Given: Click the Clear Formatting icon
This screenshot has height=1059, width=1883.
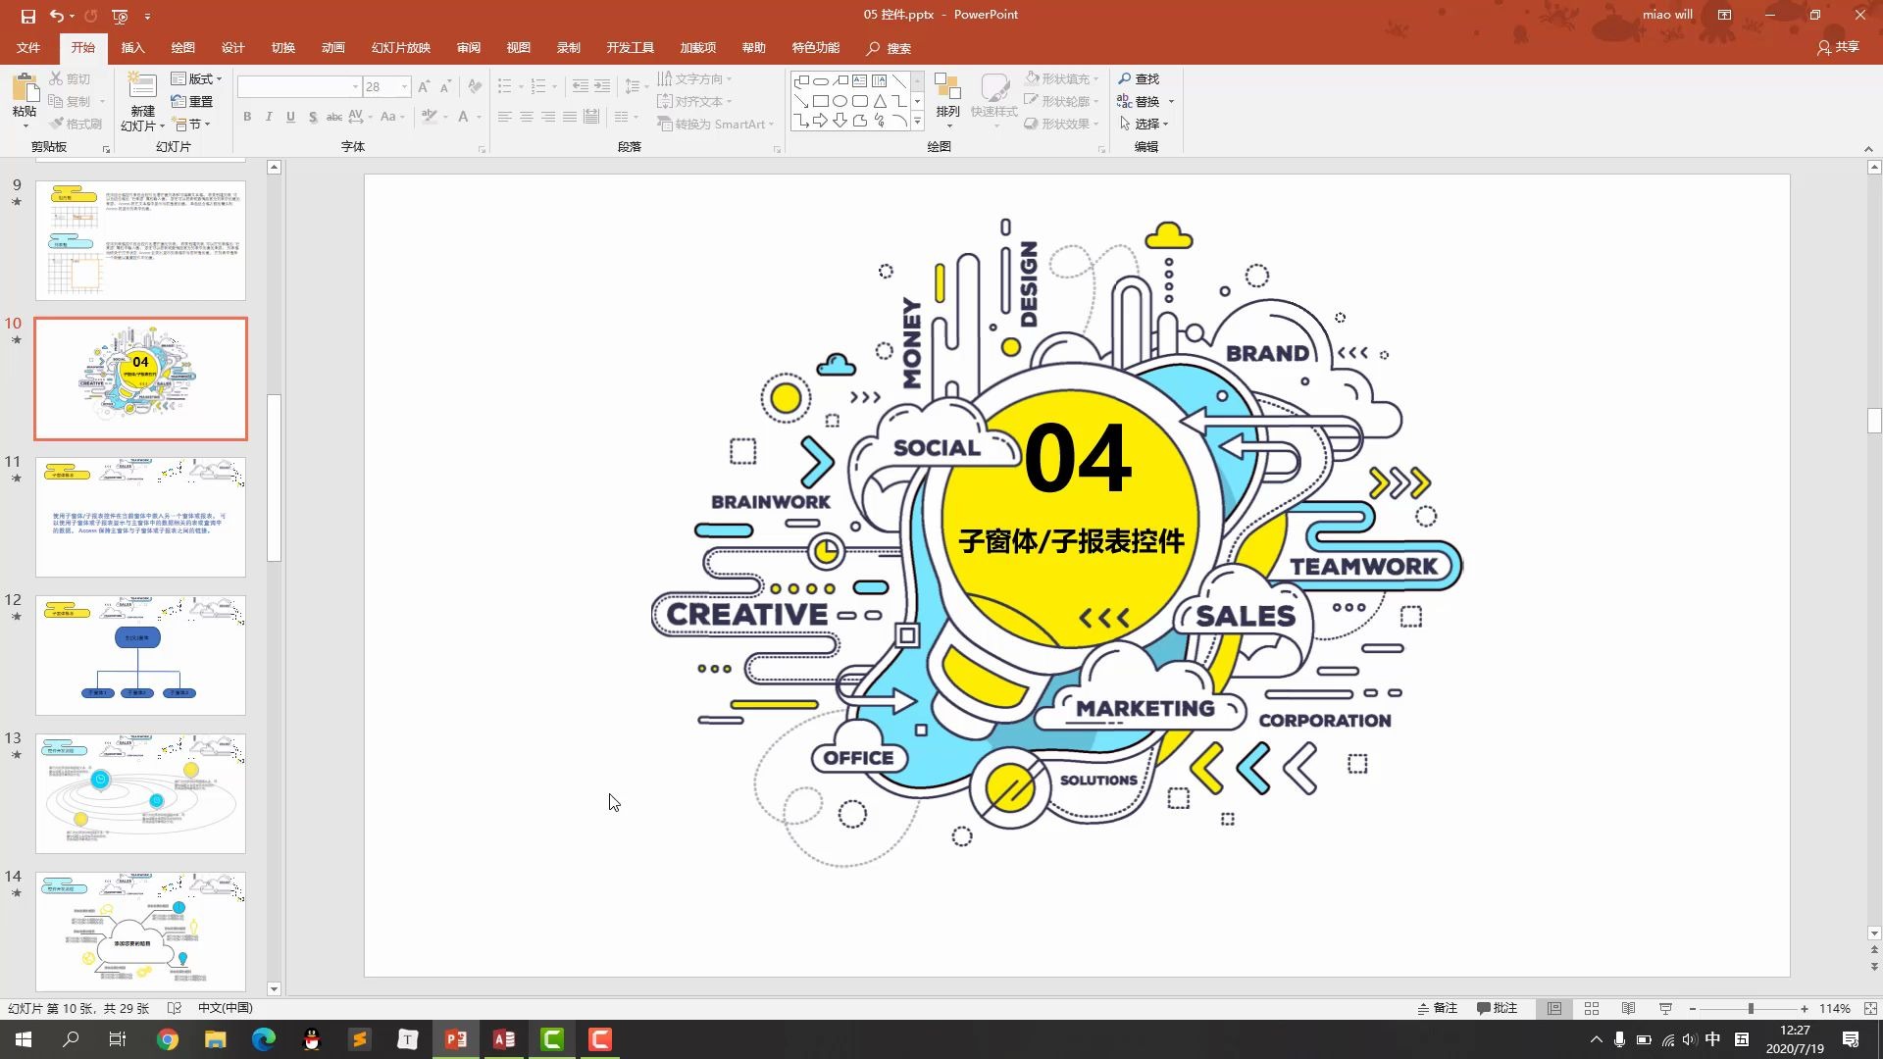Looking at the screenshot, I should 475,87.
